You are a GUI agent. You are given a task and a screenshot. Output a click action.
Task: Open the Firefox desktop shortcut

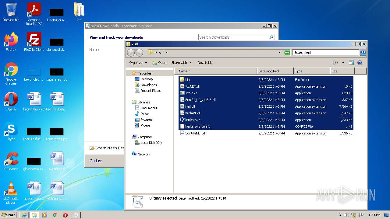click(x=11, y=42)
